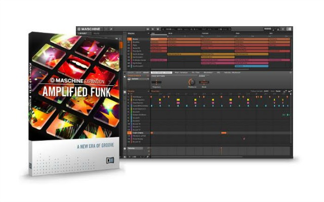
Task: Open the FX / Filter page
Action: (196, 73)
